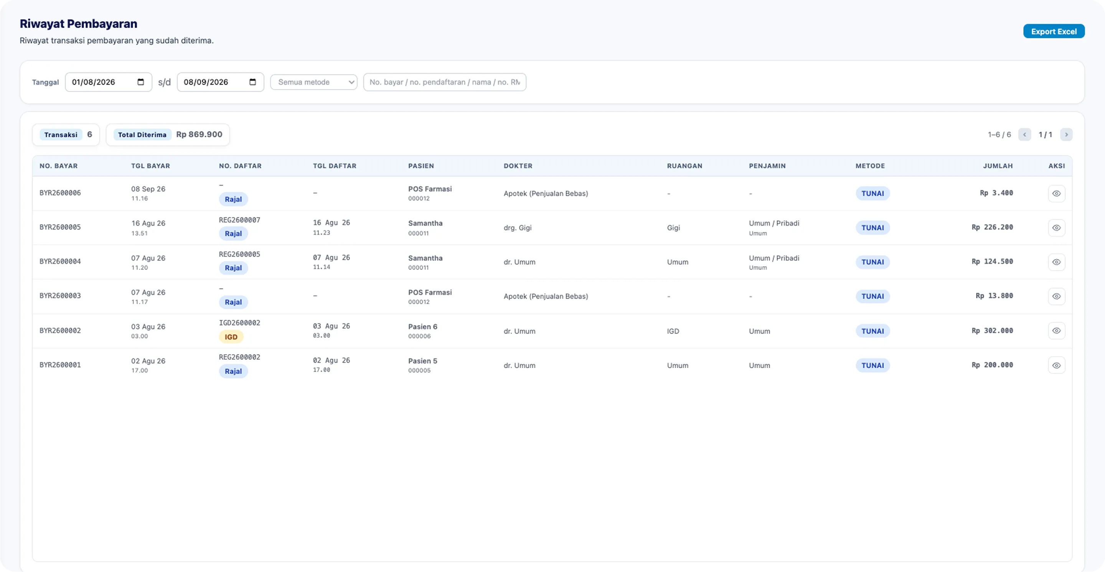Viewport: 1105px width, 572px height.
Task: Select payment number BYR2600004
Action: click(x=60, y=261)
